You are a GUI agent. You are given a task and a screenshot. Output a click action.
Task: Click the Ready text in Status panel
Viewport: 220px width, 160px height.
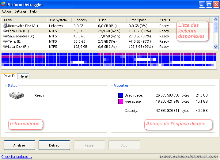tap(40, 95)
